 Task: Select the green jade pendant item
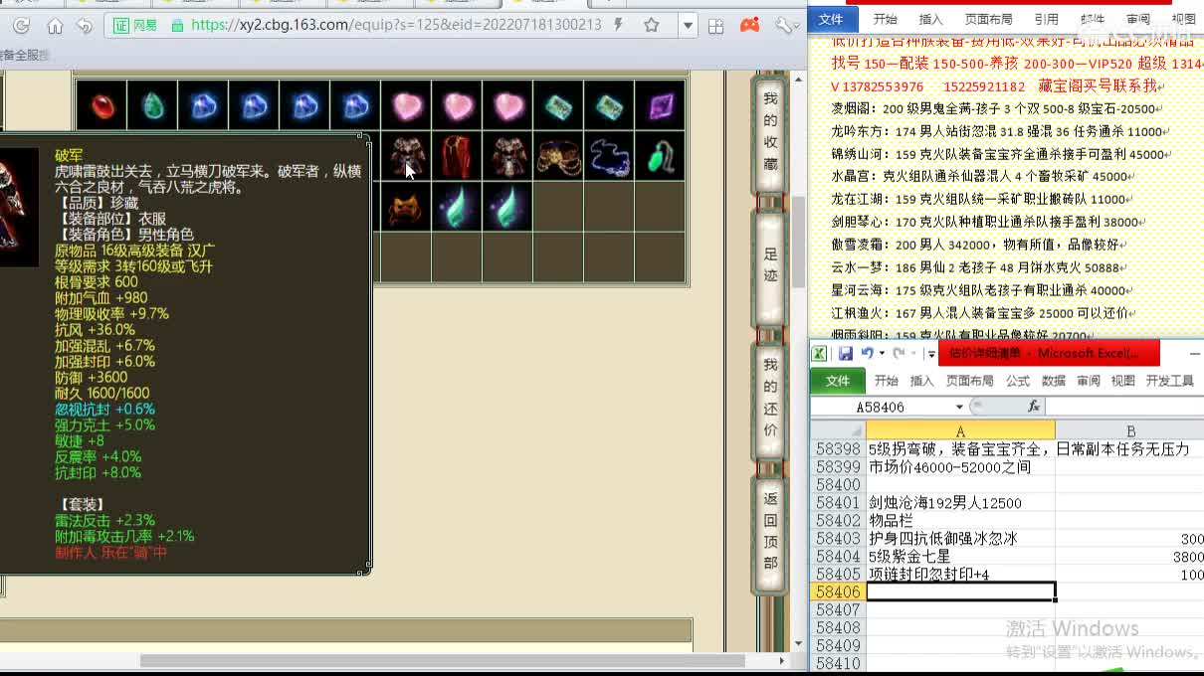click(660, 156)
